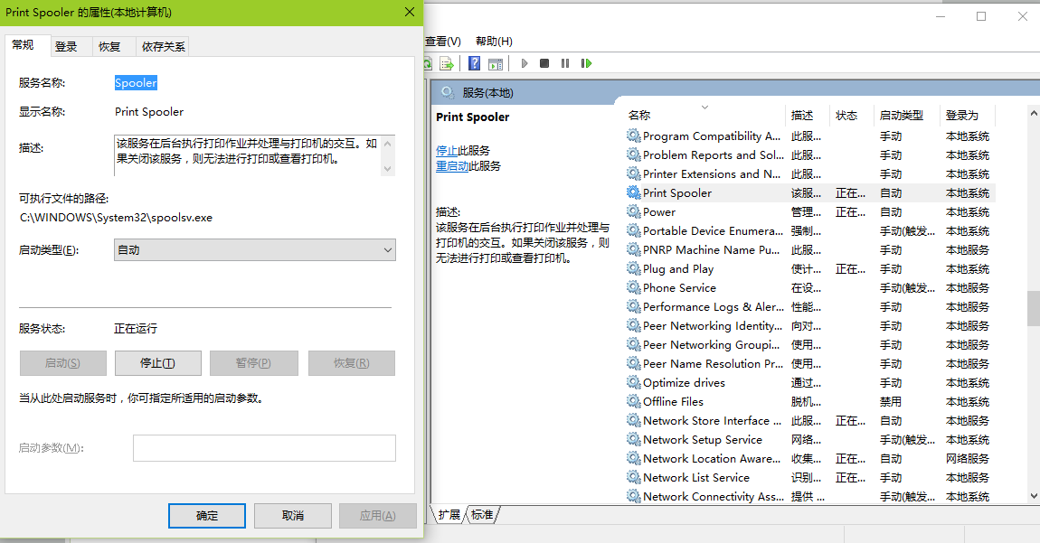Click the gear icon of Program Compatibility row
Image resolution: width=1040 pixels, height=543 pixels.
pyautogui.click(x=633, y=136)
